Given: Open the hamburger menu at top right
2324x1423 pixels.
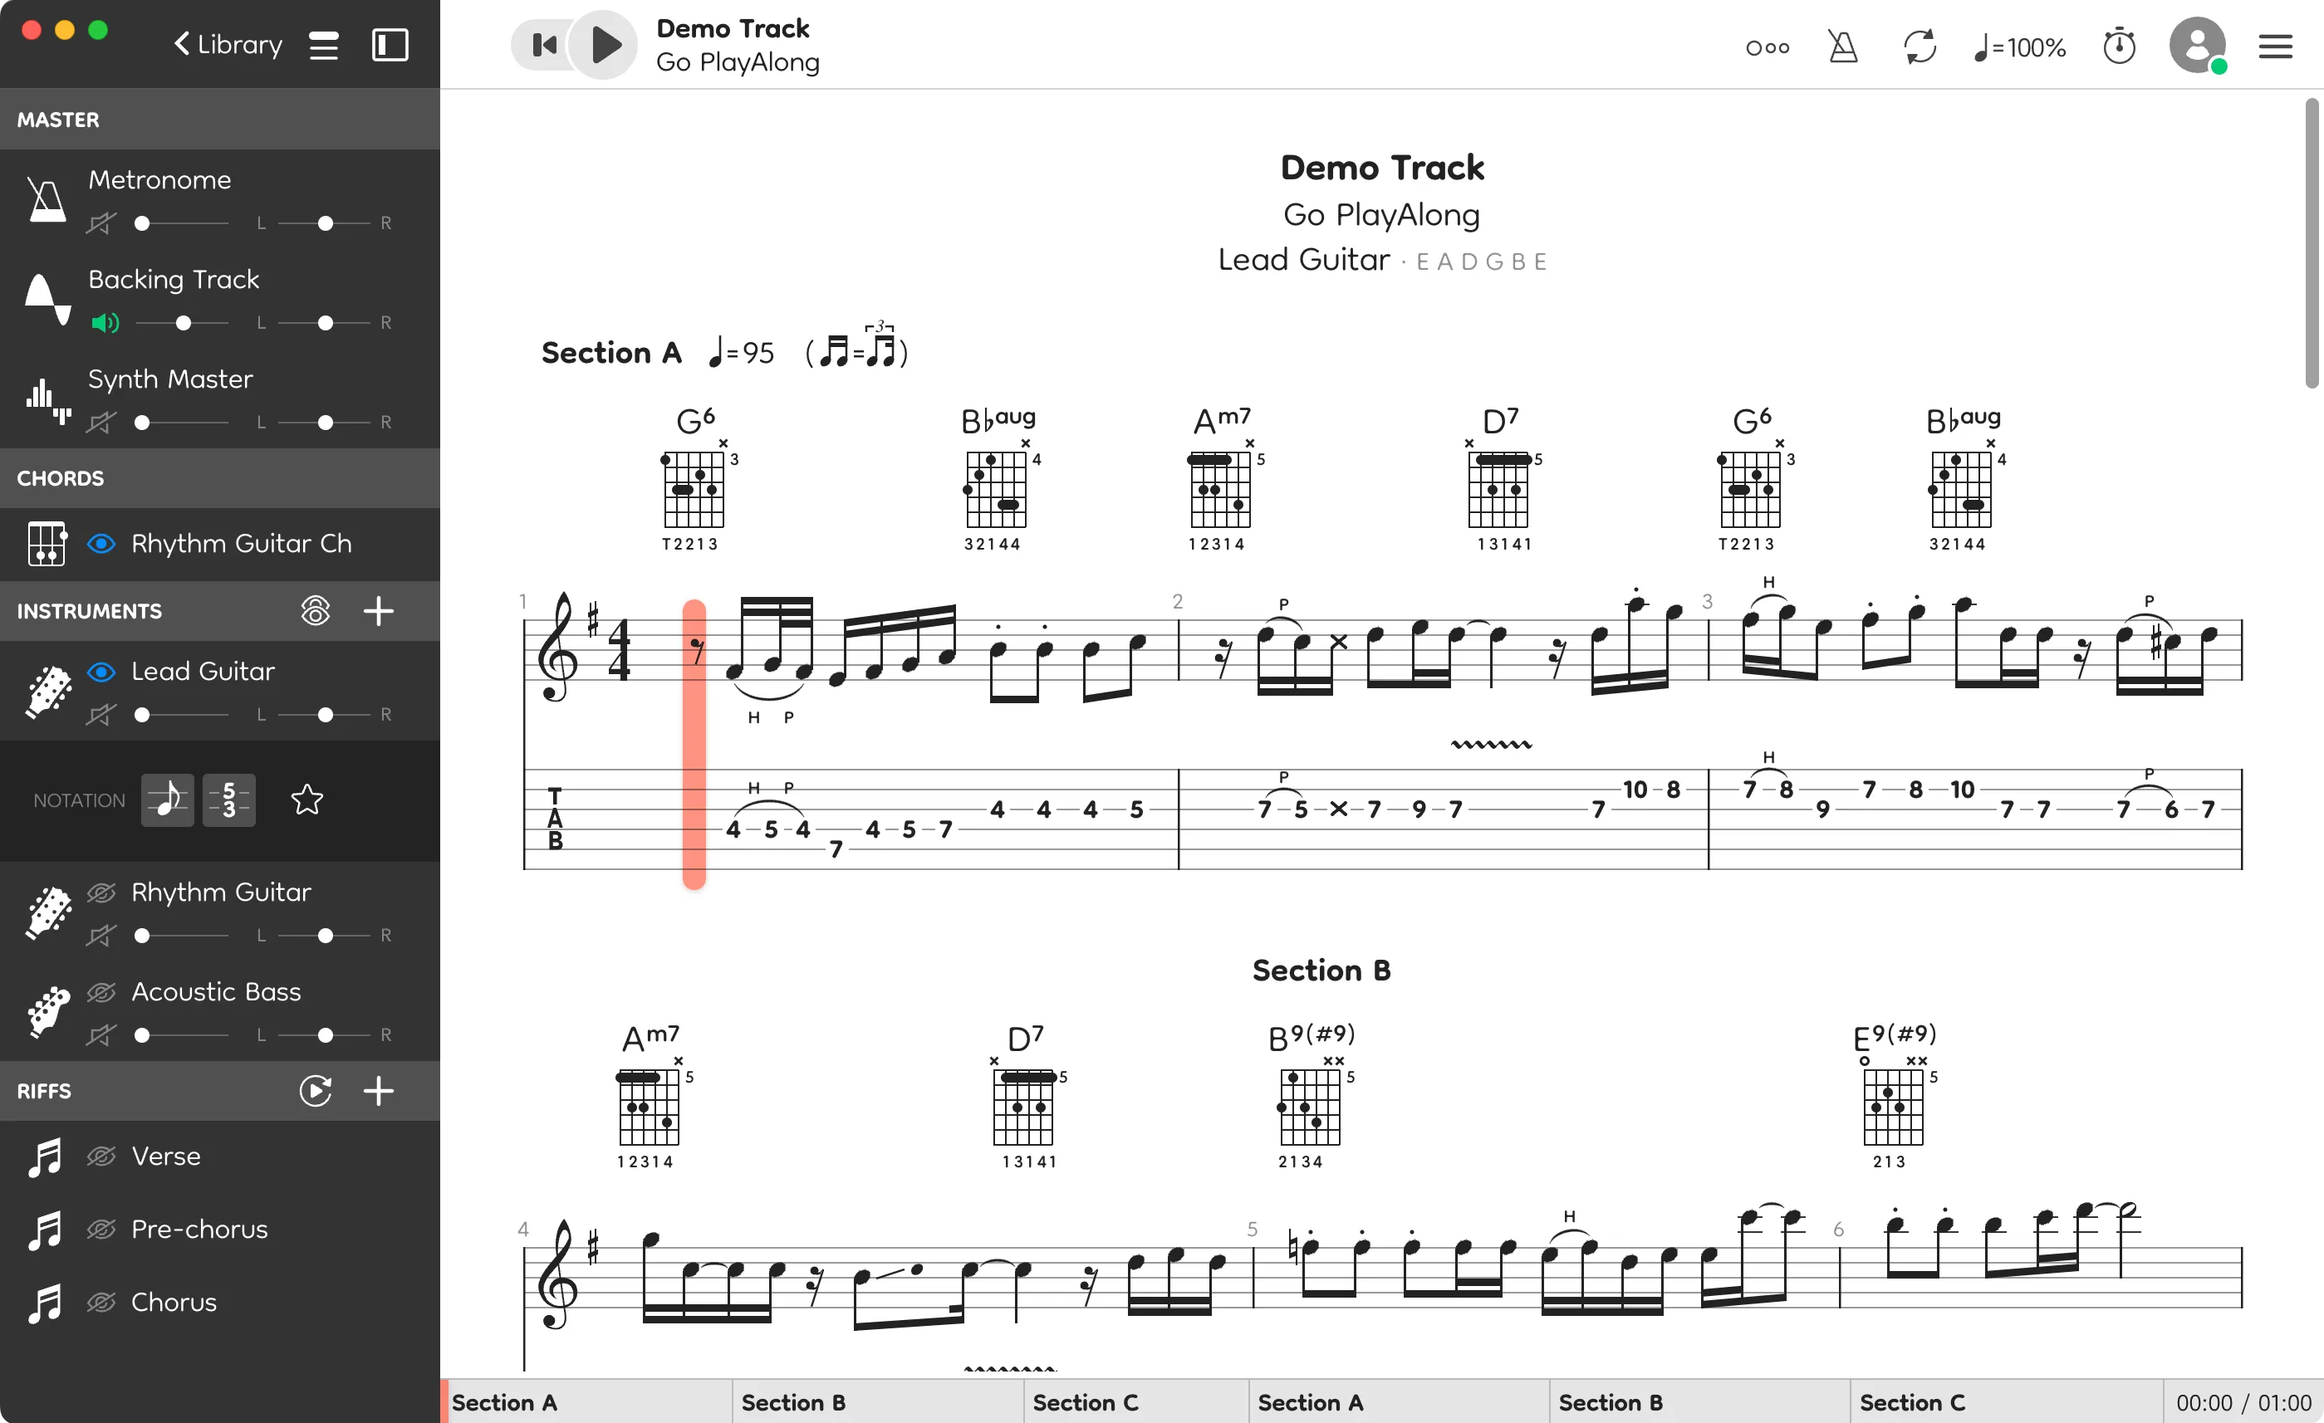Looking at the screenshot, I should [x=2275, y=46].
